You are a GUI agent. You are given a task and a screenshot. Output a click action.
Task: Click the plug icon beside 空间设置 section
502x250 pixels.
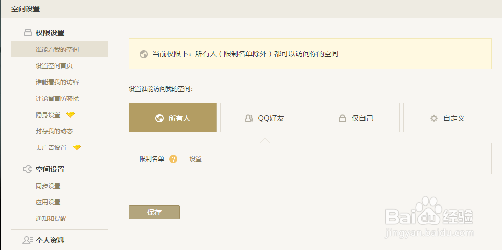point(28,169)
